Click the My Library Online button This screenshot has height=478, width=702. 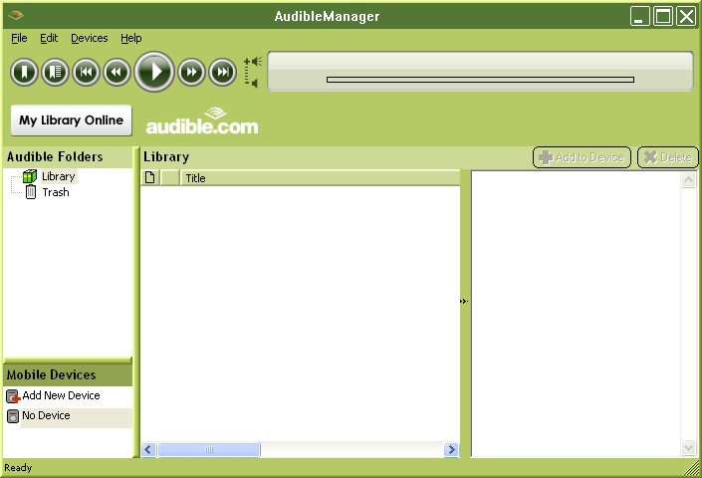71,120
